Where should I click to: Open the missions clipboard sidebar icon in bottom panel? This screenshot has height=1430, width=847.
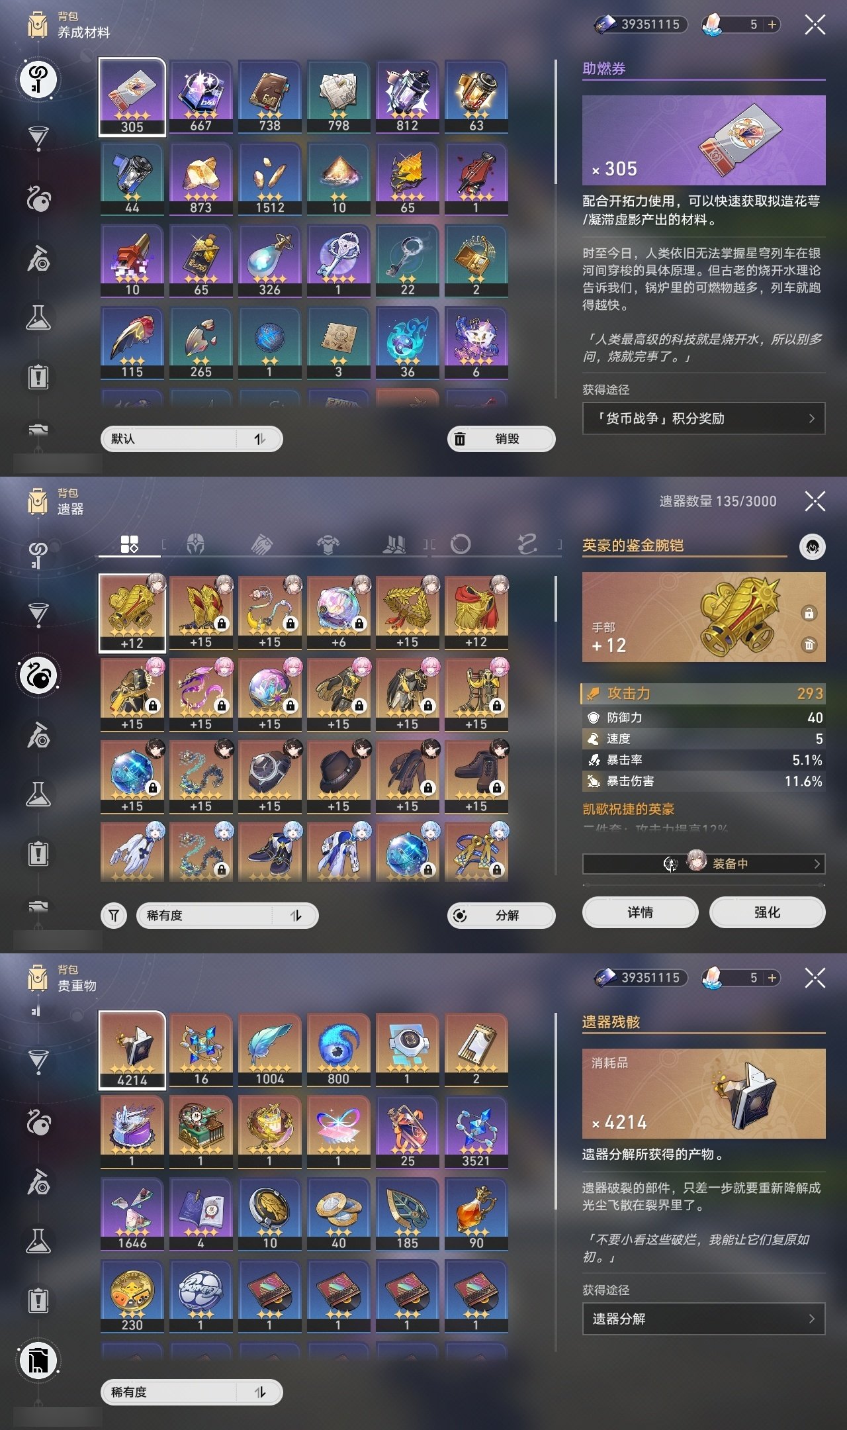(38, 1301)
